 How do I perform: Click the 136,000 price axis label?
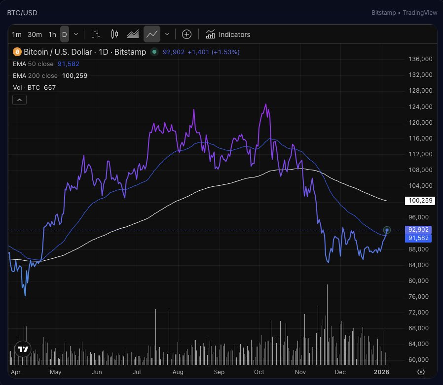[420, 59]
